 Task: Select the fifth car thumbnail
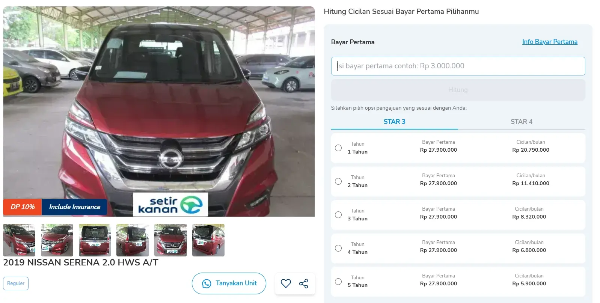(170, 240)
